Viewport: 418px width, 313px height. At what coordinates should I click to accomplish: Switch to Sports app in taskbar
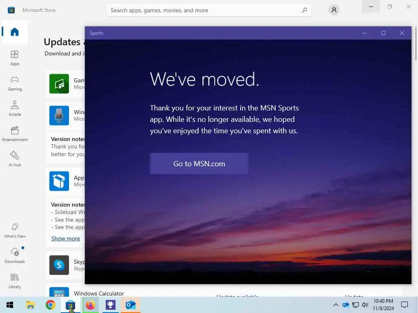click(110, 305)
